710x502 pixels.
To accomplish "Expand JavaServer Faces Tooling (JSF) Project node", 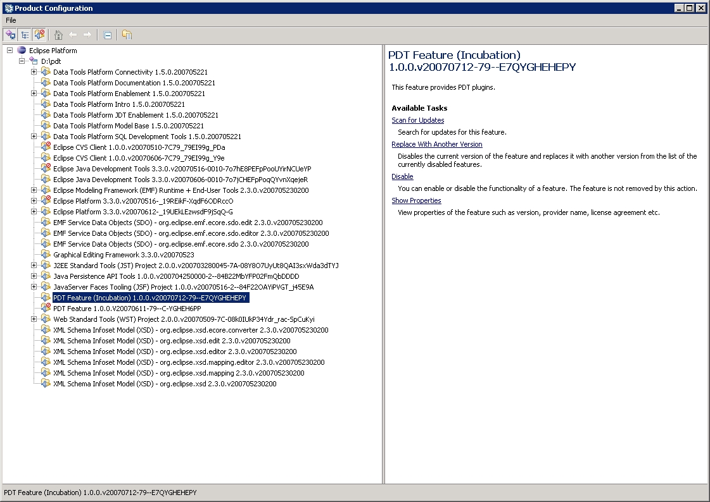I will 34,287.
